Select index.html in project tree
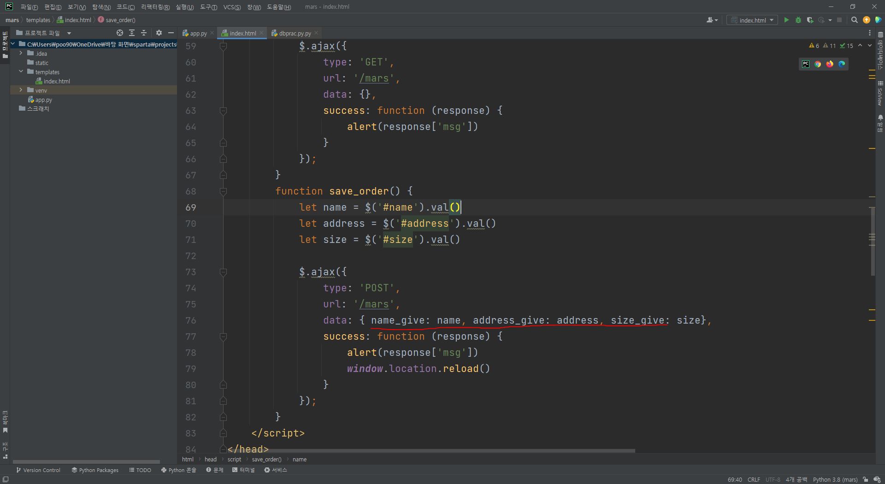Image resolution: width=885 pixels, height=484 pixels. click(x=57, y=81)
